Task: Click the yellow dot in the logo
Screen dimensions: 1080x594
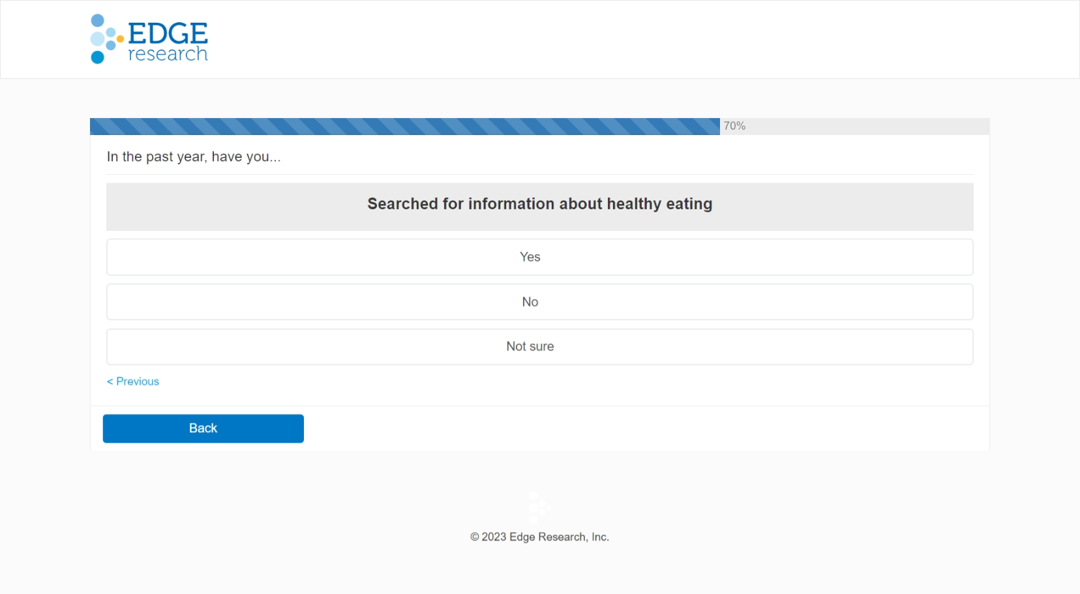Action: 120,39
